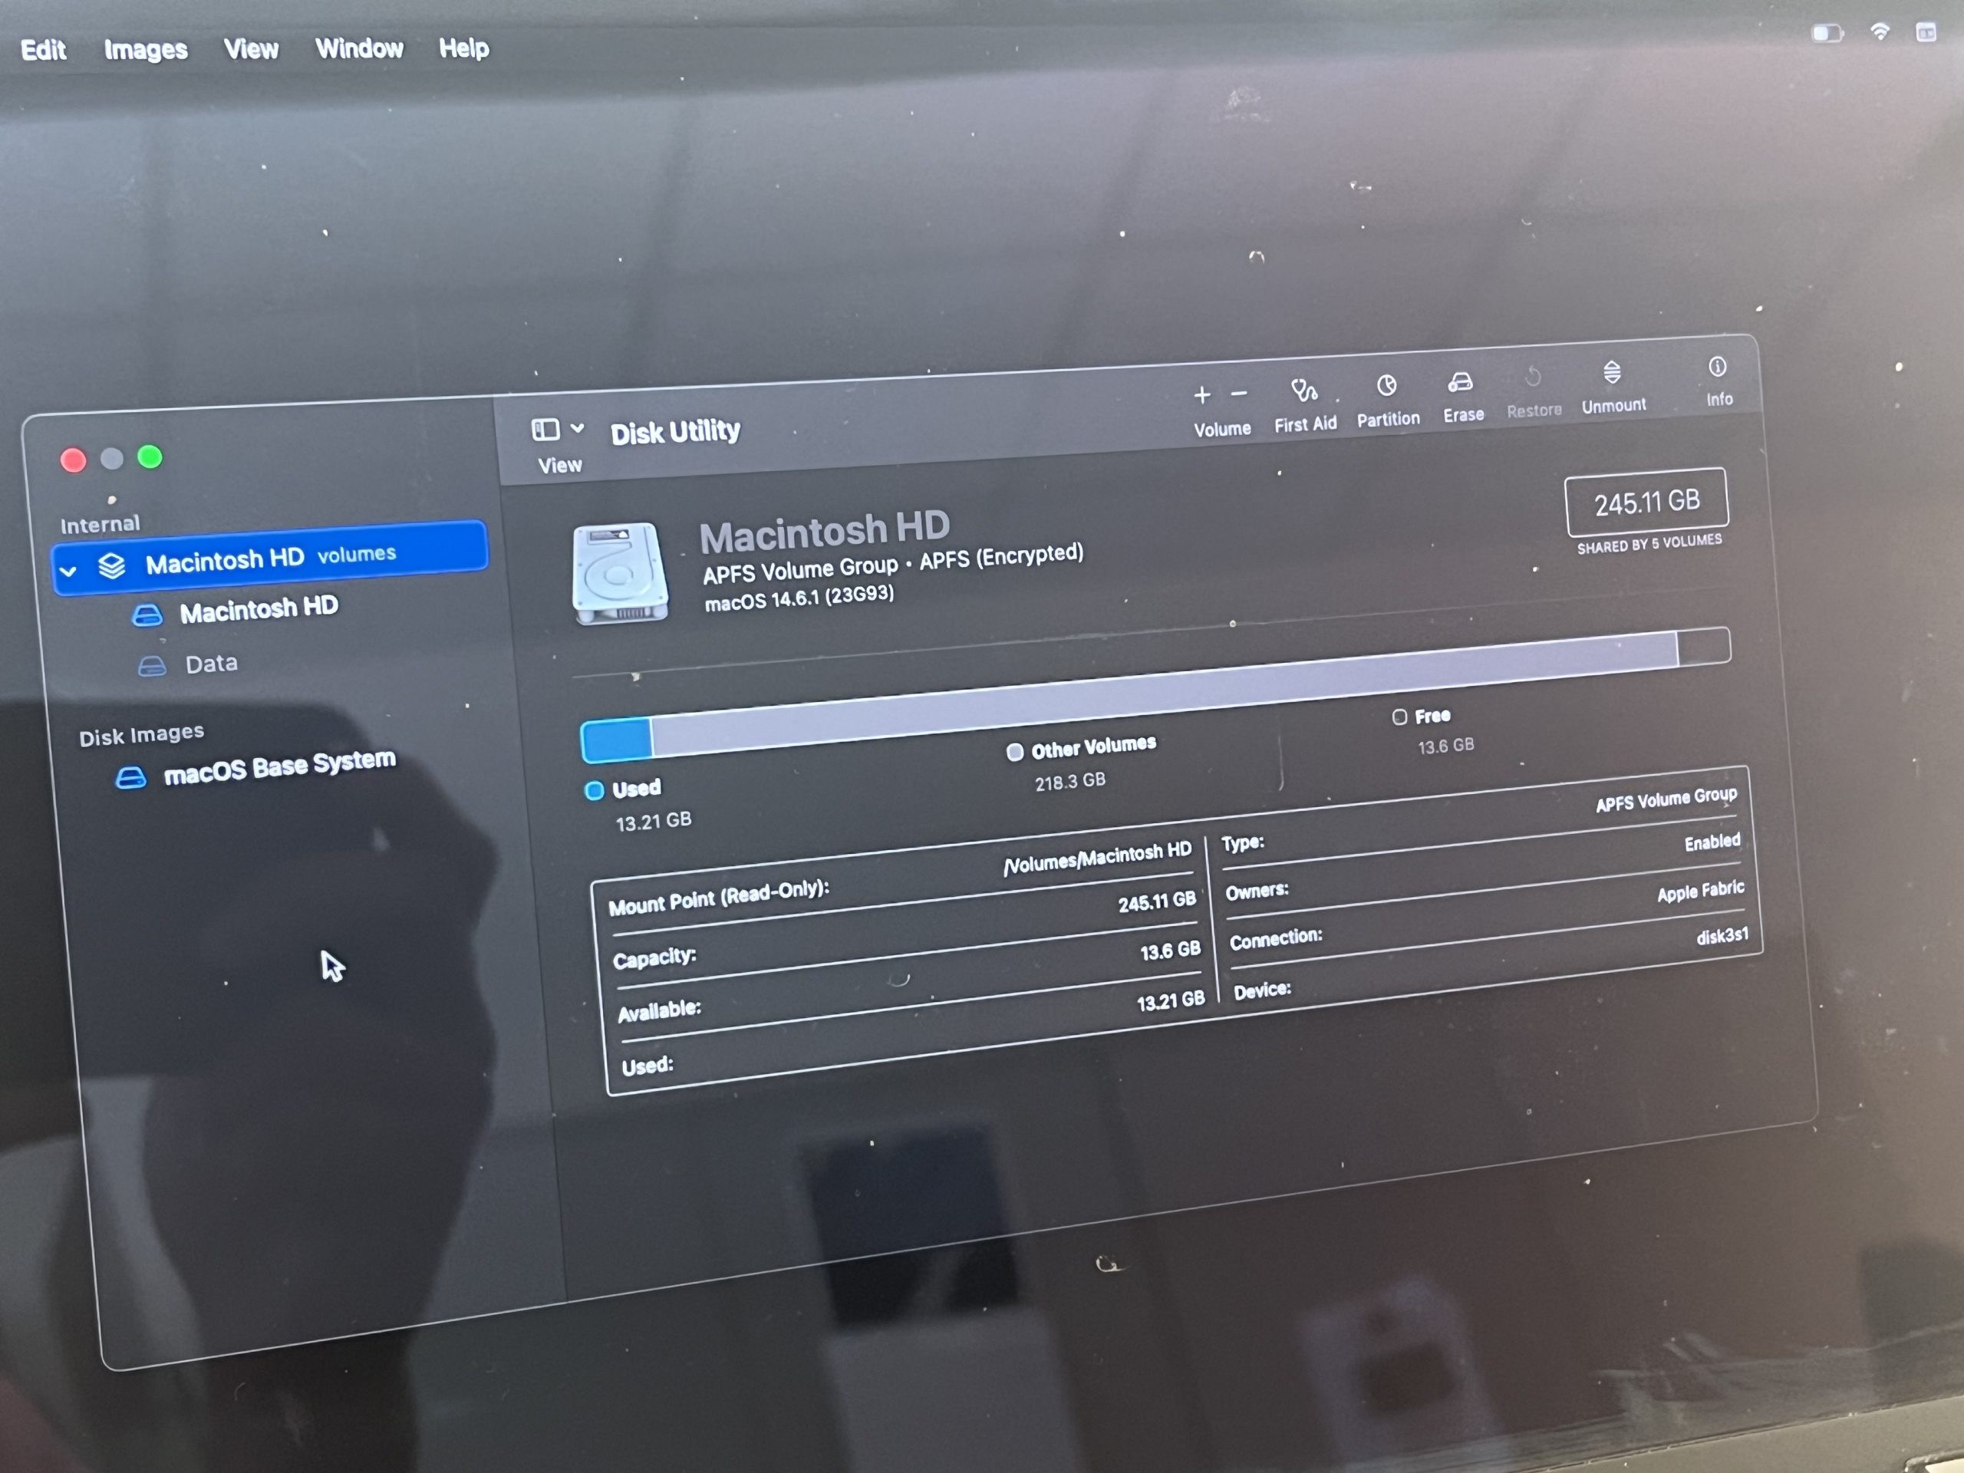Viewport: 1964px width, 1473px height.
Task: Select macOS Base System disk image
Action: coord(280,766)
